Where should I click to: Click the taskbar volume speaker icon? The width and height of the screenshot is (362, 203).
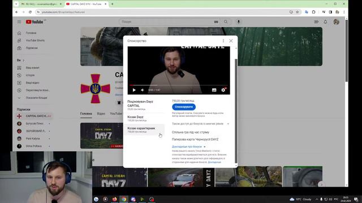pos(330,199)
